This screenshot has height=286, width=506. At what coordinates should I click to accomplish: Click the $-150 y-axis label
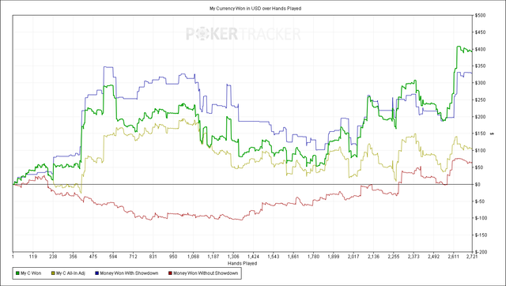coord(481,235)
